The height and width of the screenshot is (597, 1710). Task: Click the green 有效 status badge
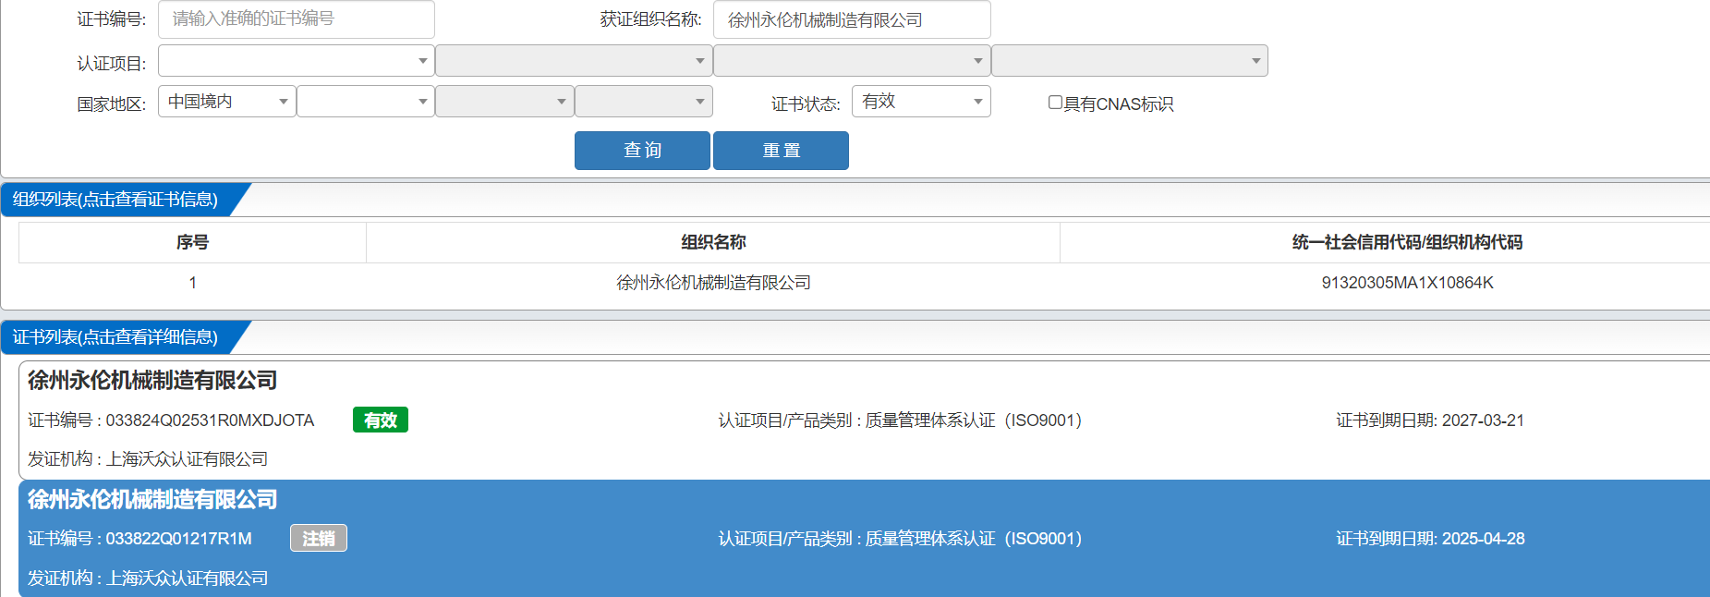click(381, 420)
